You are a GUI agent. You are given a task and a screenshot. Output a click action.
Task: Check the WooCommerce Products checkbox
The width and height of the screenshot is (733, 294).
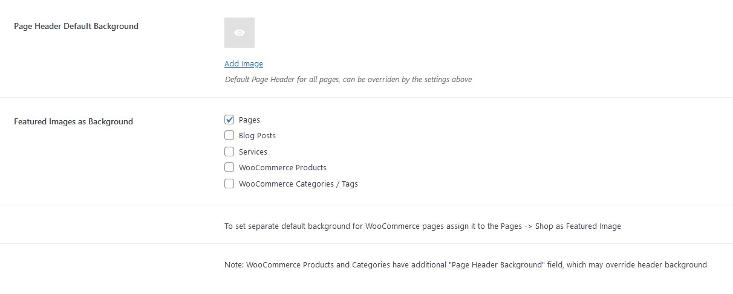tap(229, 167)
